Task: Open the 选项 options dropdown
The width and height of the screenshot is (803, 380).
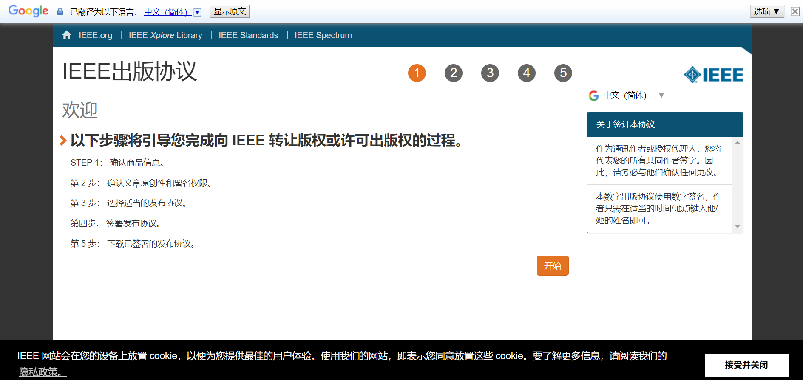Action: [767, 11]
